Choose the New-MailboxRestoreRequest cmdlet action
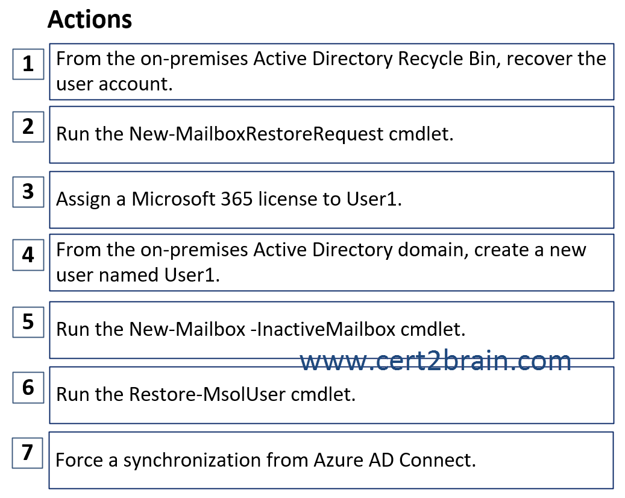The height and width of the screenshot is (498, 625). tap(331, 135)
